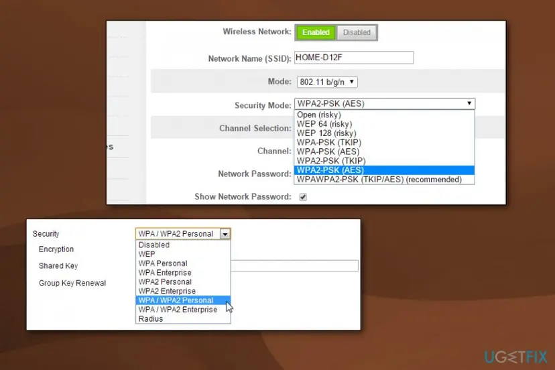Click the Mode: label
This screenshot has height=370, width=555.
coord(280,81)
